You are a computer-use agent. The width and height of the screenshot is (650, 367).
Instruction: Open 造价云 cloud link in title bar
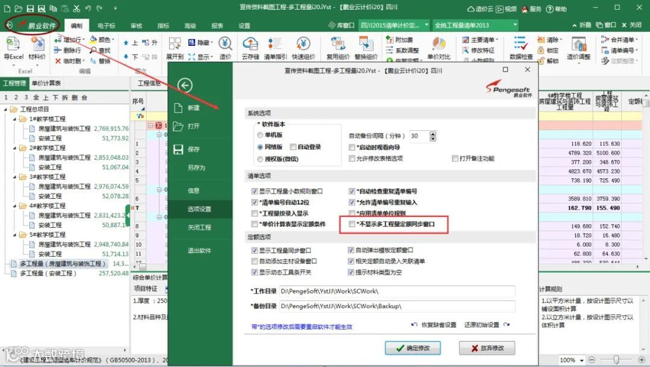pos(480,8)
